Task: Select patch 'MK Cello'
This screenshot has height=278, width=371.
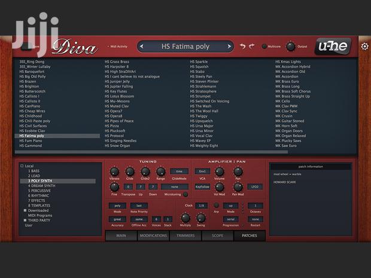Action: click(283, 101)
